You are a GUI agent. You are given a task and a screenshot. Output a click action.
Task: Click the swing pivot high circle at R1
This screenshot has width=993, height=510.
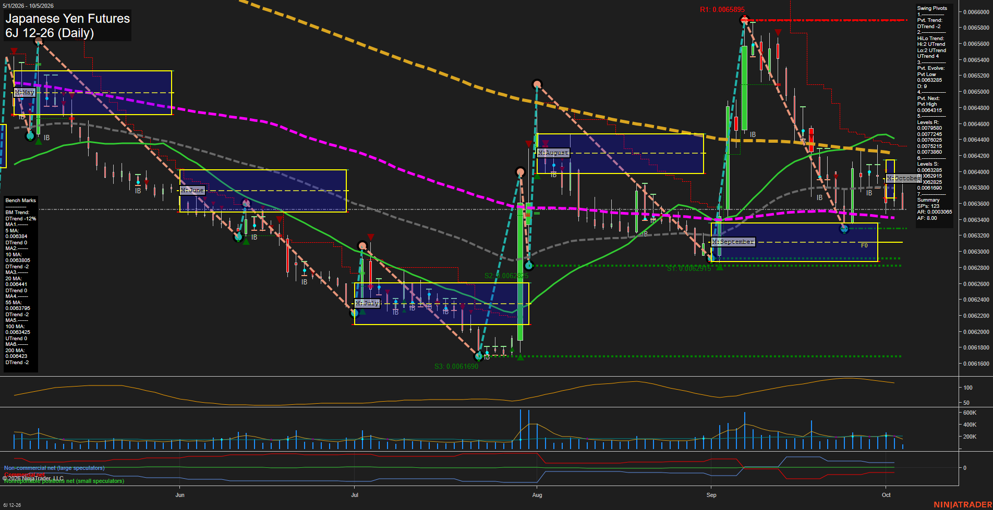(x=744, y=20)
